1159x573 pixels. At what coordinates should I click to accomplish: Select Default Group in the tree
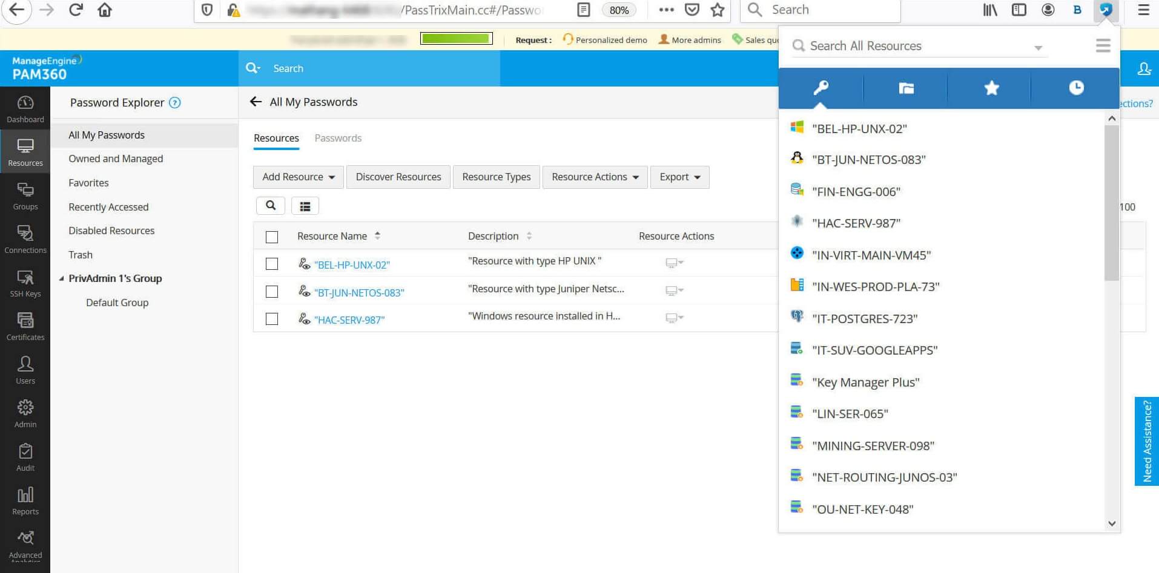pos(117,303)
